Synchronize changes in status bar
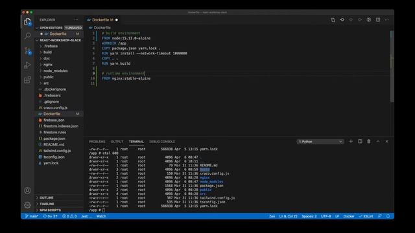415x233 pixels. 51,216
